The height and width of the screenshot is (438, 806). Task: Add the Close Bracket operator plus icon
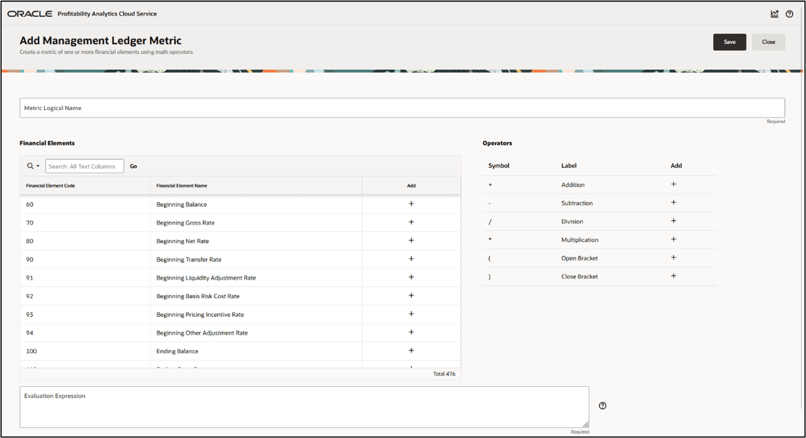click(x=673, y=276)
